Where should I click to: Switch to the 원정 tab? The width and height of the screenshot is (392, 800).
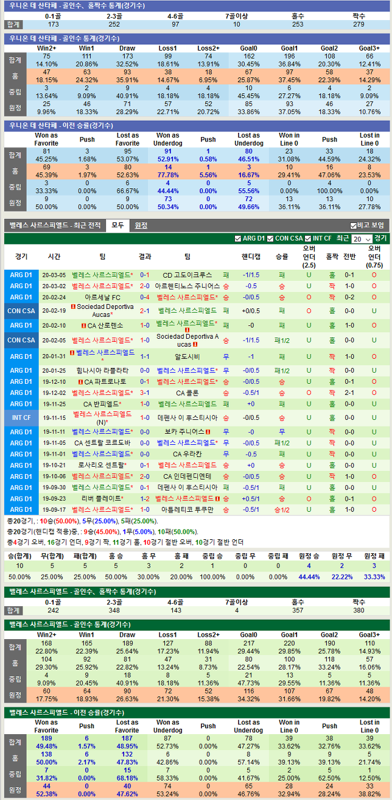click(141, 225)
